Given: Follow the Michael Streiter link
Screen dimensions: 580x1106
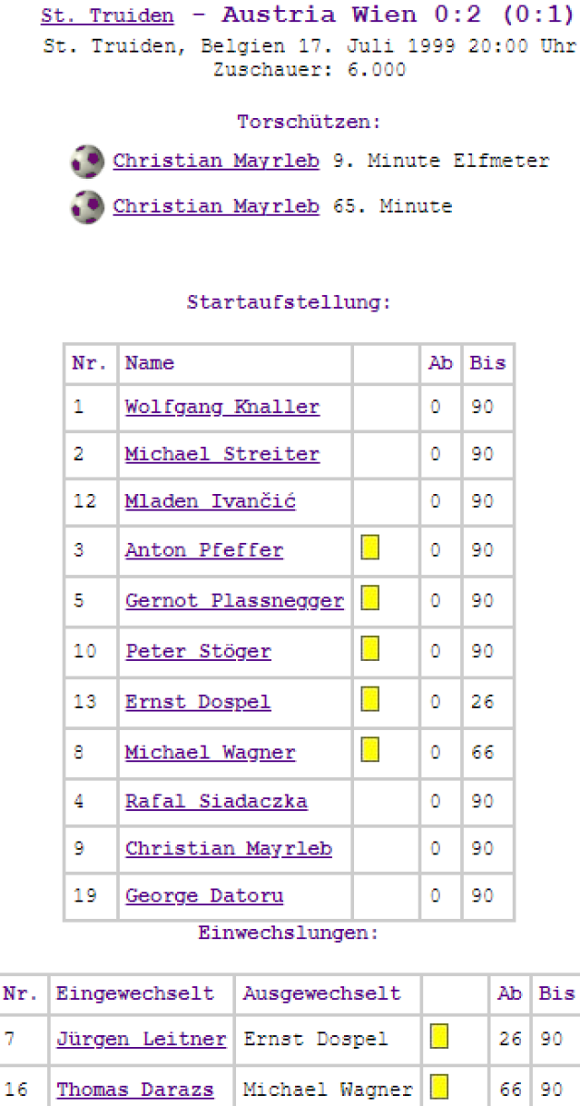Looking at the screenshot, I should coord(222,454).
